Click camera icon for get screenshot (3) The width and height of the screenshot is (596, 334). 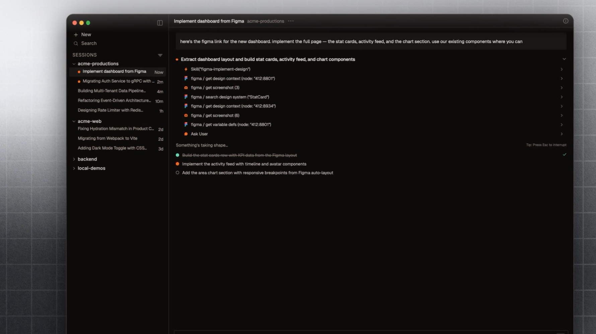coord(186,88)
